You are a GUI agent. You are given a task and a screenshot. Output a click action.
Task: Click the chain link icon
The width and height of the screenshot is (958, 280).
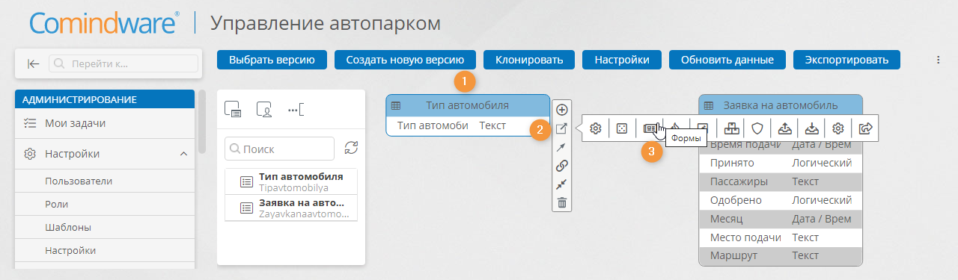[x=561, y=165]
